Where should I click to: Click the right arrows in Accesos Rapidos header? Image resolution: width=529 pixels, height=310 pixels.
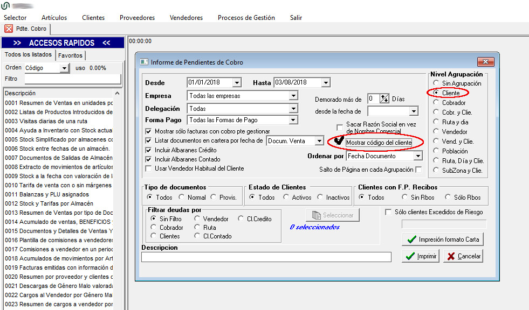(x=17, y=43)
